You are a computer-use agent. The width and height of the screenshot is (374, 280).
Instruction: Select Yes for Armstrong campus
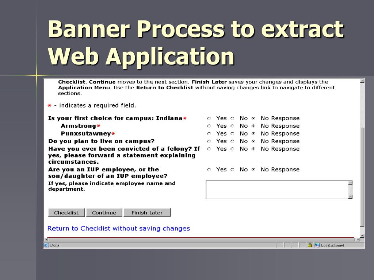(x=209, y=126)
